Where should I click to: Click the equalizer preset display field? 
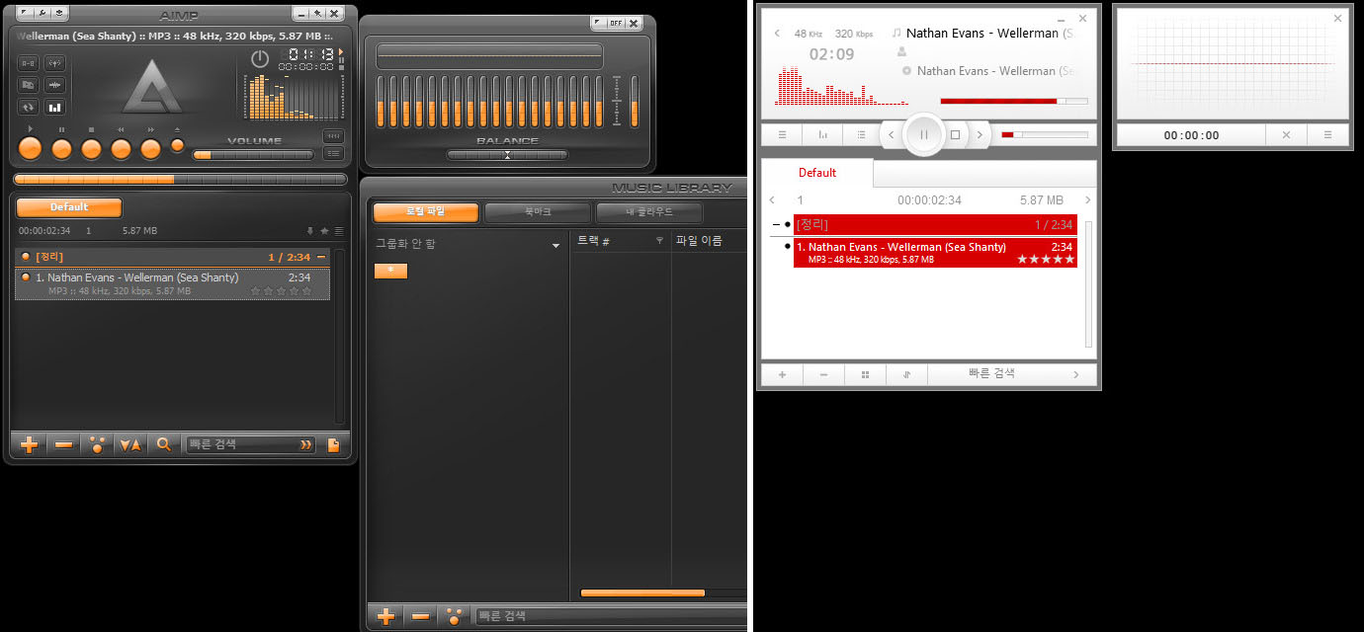click(x=490, y=56)
